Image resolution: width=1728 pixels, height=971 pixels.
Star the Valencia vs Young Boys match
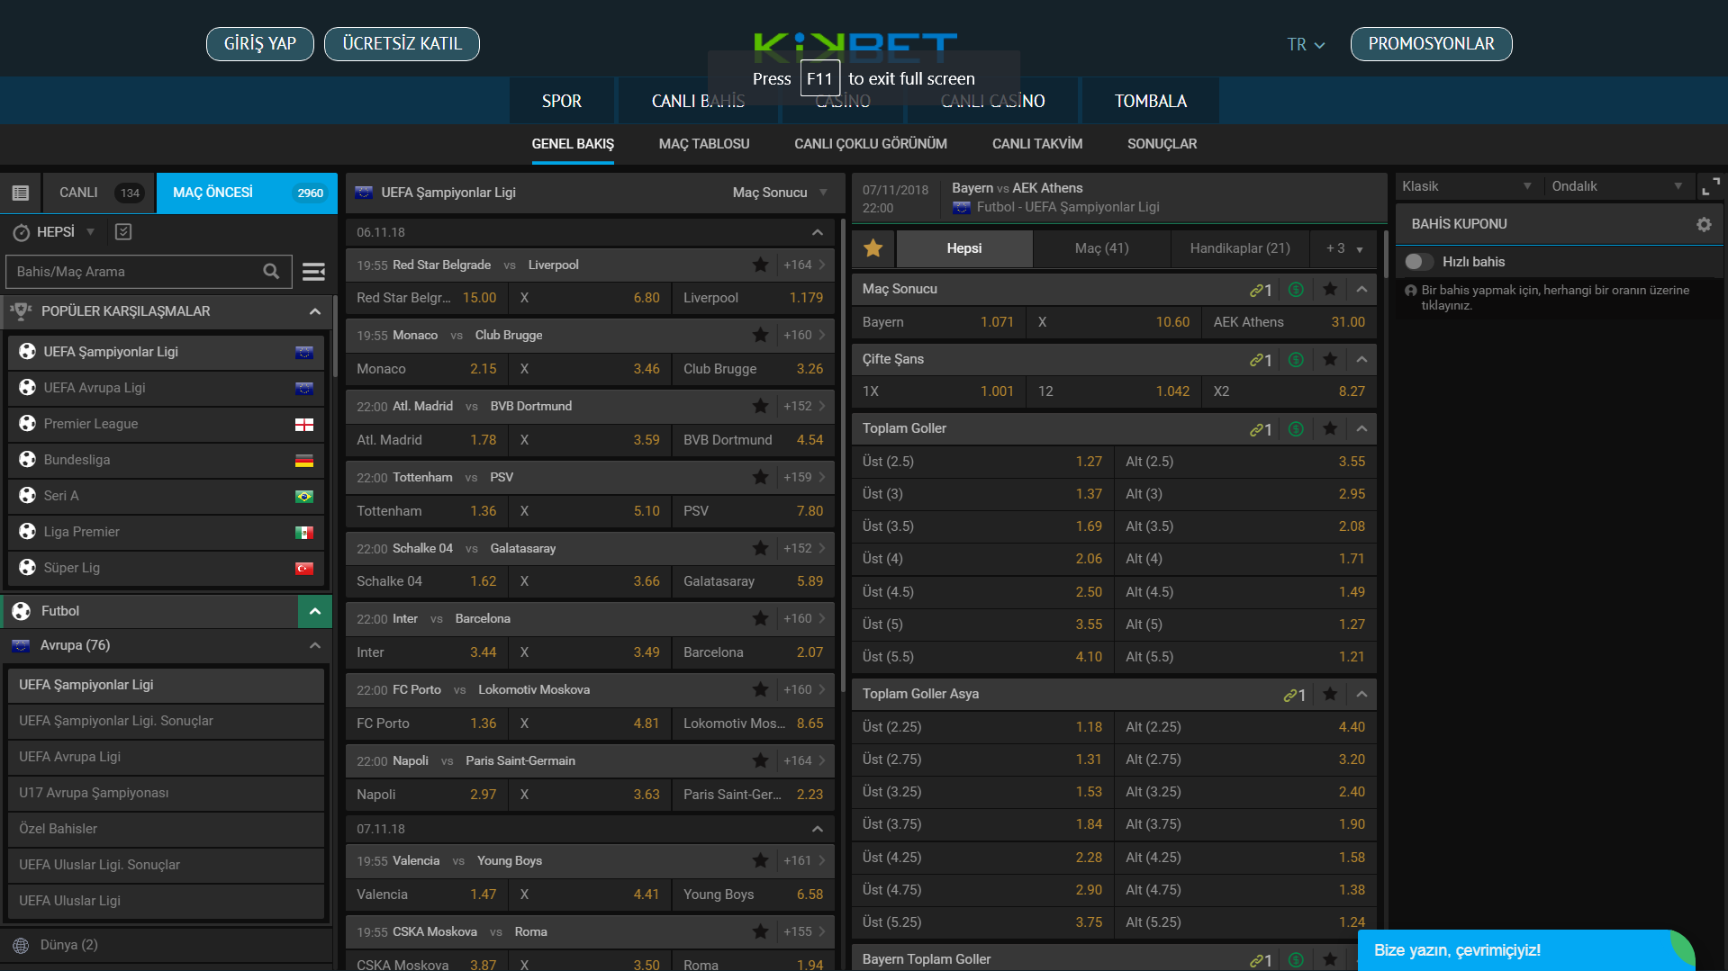point(761,860)
